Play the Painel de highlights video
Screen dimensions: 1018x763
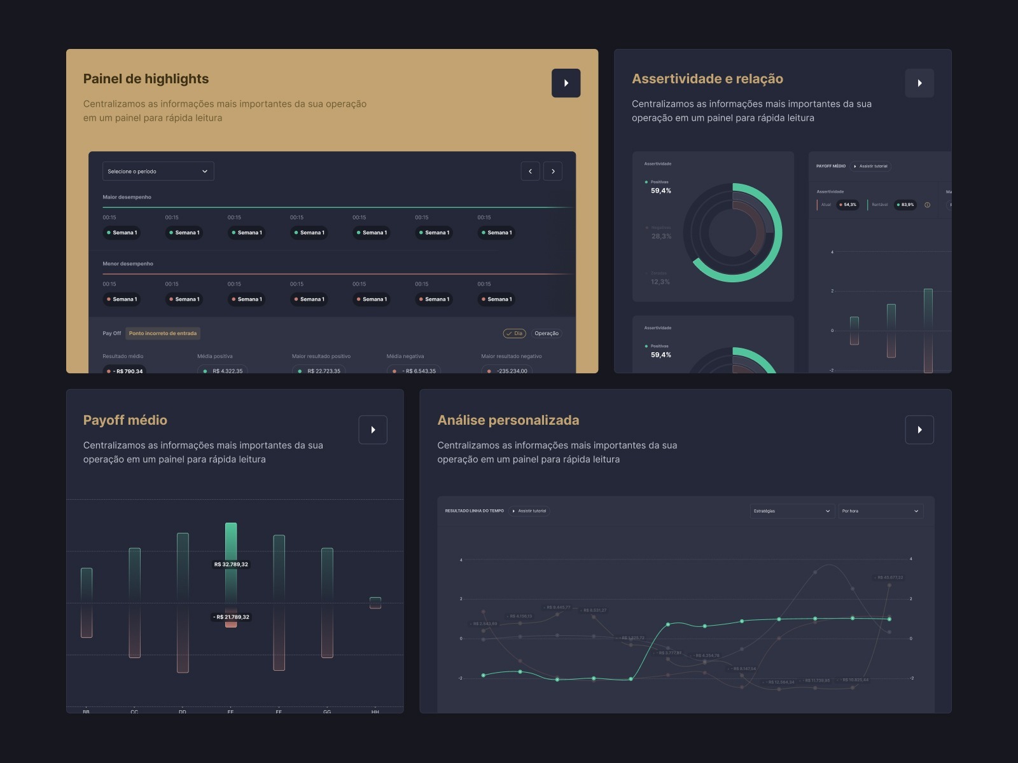point(566,83)
